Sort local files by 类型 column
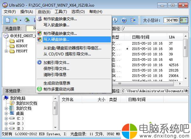191x139 pixels. [x=114, y=100]
